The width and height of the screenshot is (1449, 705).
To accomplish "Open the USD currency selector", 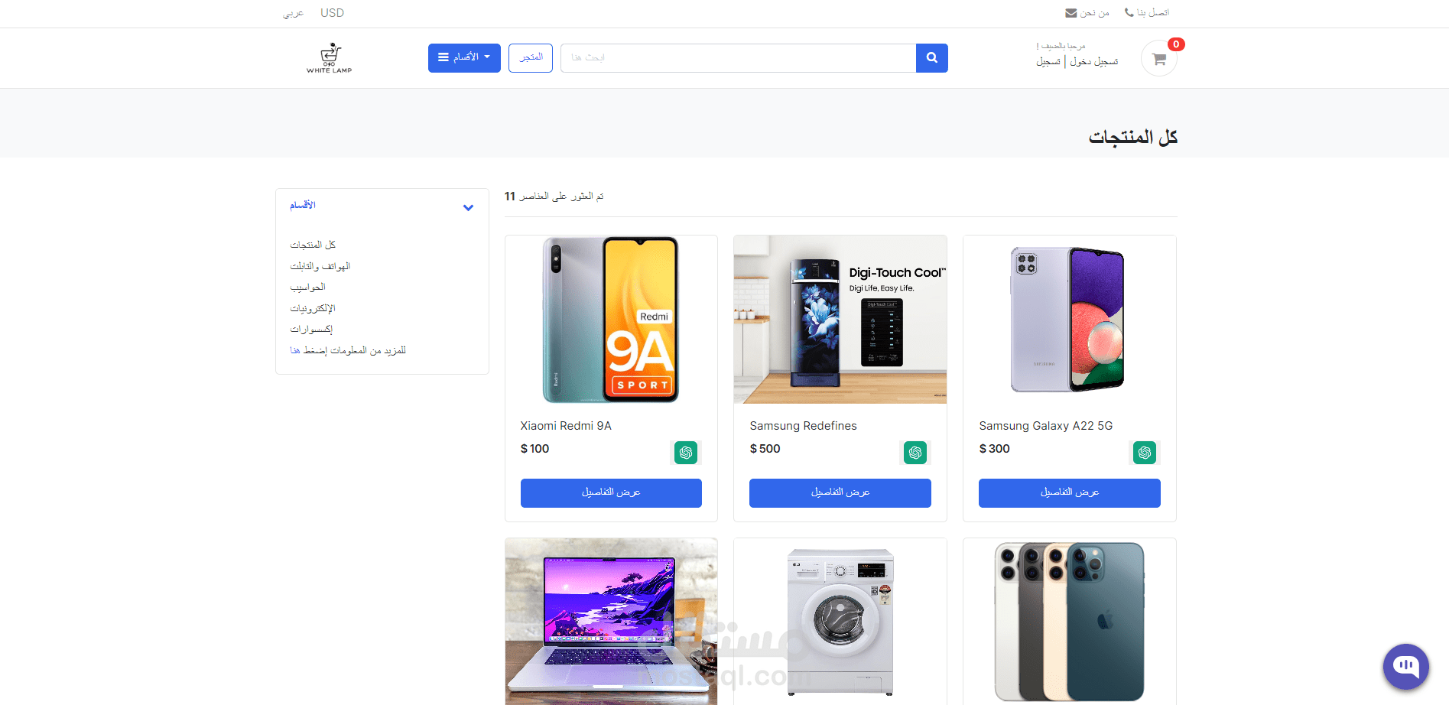I will [x=333, y=13].
